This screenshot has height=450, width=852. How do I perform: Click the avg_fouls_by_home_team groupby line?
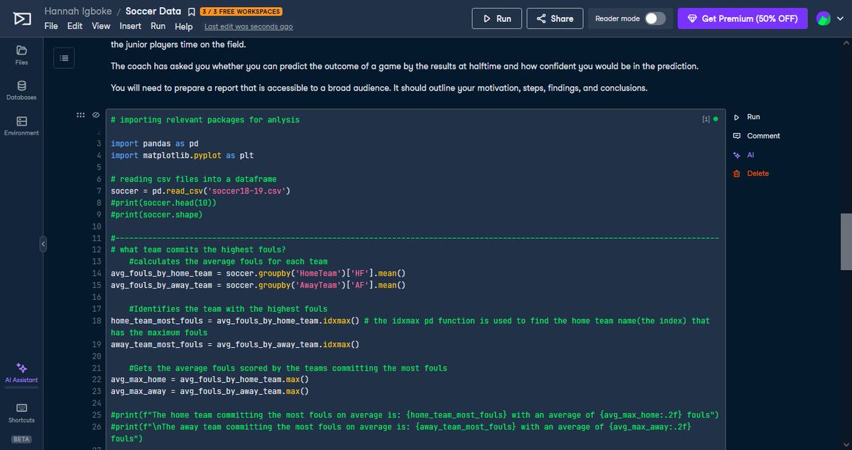(258, 274)
